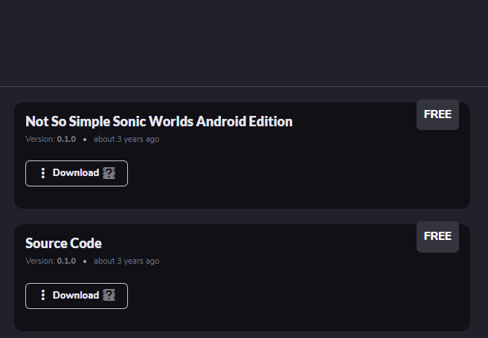Click "about 3 years ago" on the Android Edition card
488x338 pixels.
[x=126, y=139]
